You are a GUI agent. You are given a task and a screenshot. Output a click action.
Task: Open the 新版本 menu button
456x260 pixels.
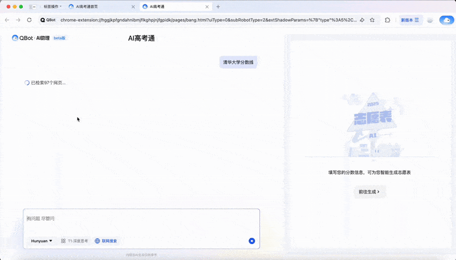[x=410, y=20]
